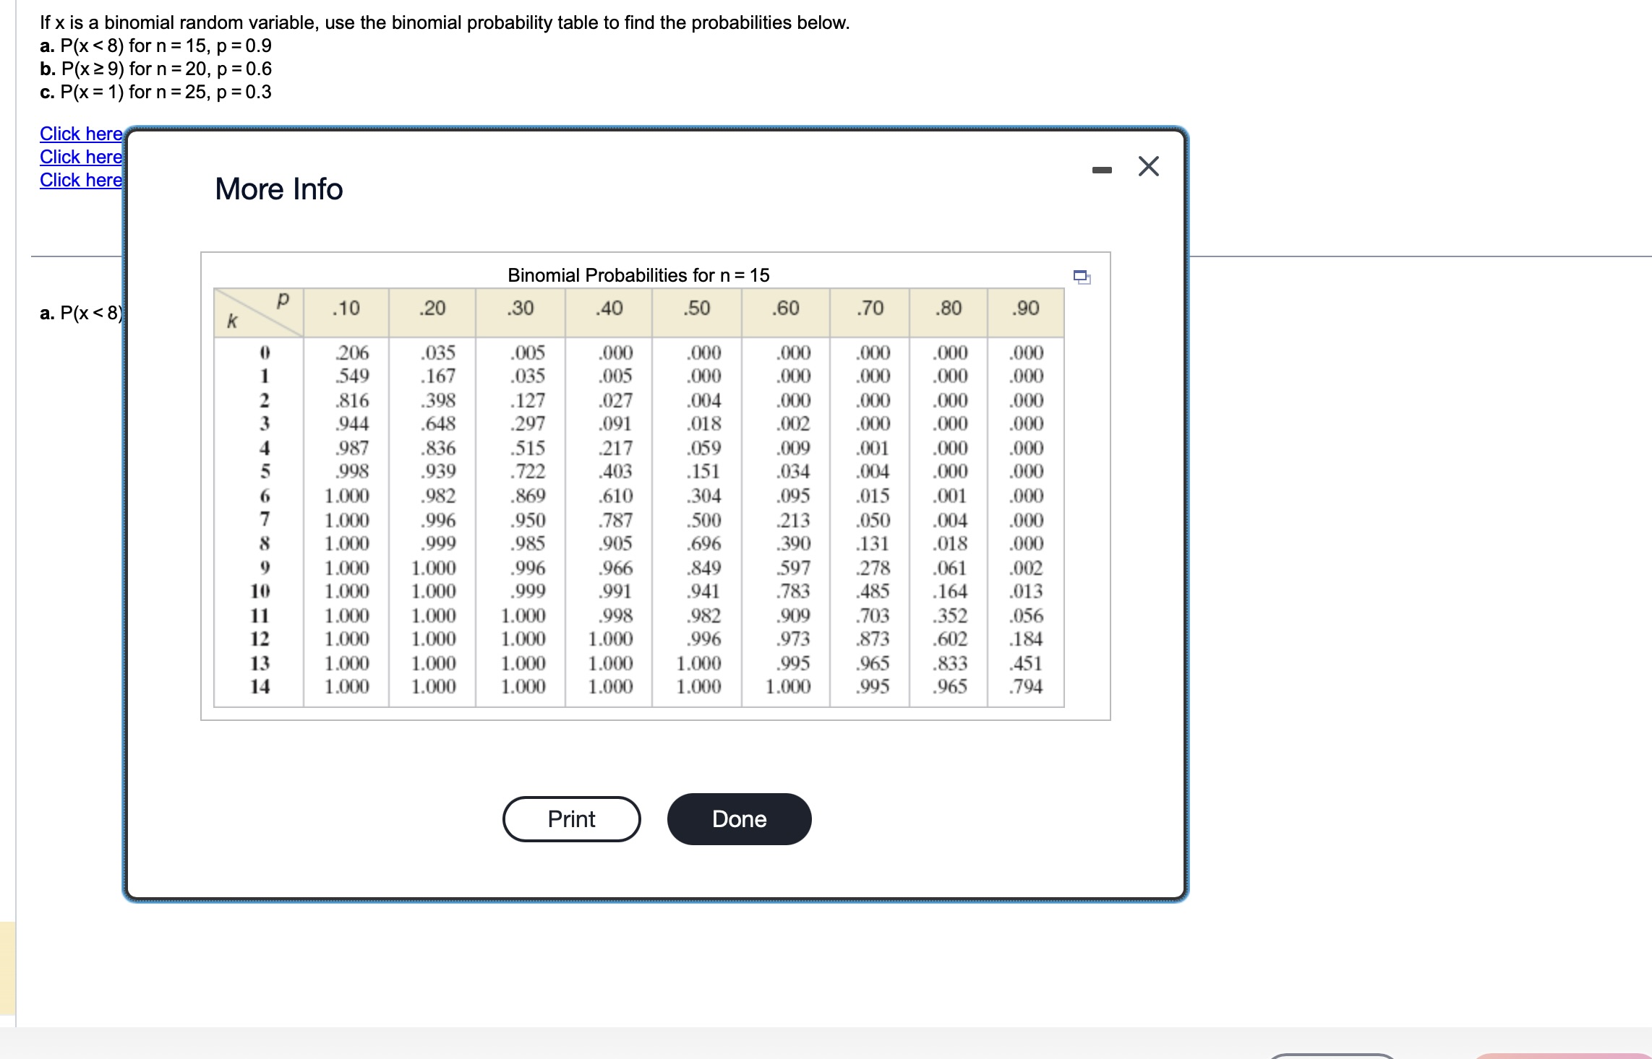Click table value .787

tap(615, 520)
